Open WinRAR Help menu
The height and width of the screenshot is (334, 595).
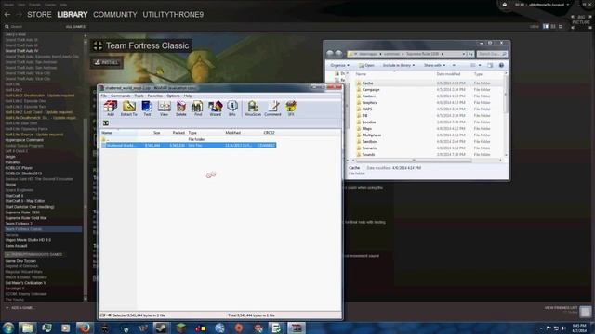(188, 96)
